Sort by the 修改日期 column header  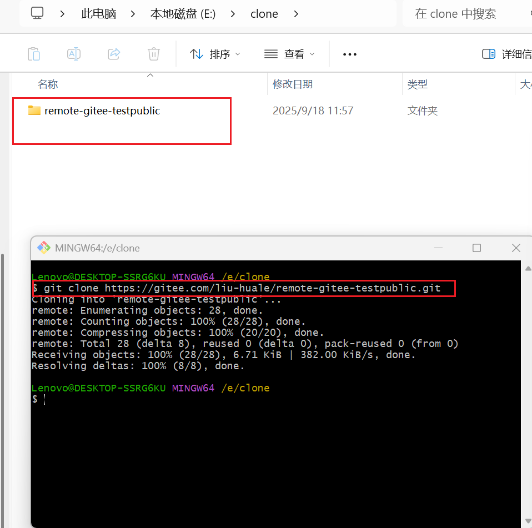pyautogui.click(x=293, y=84)
